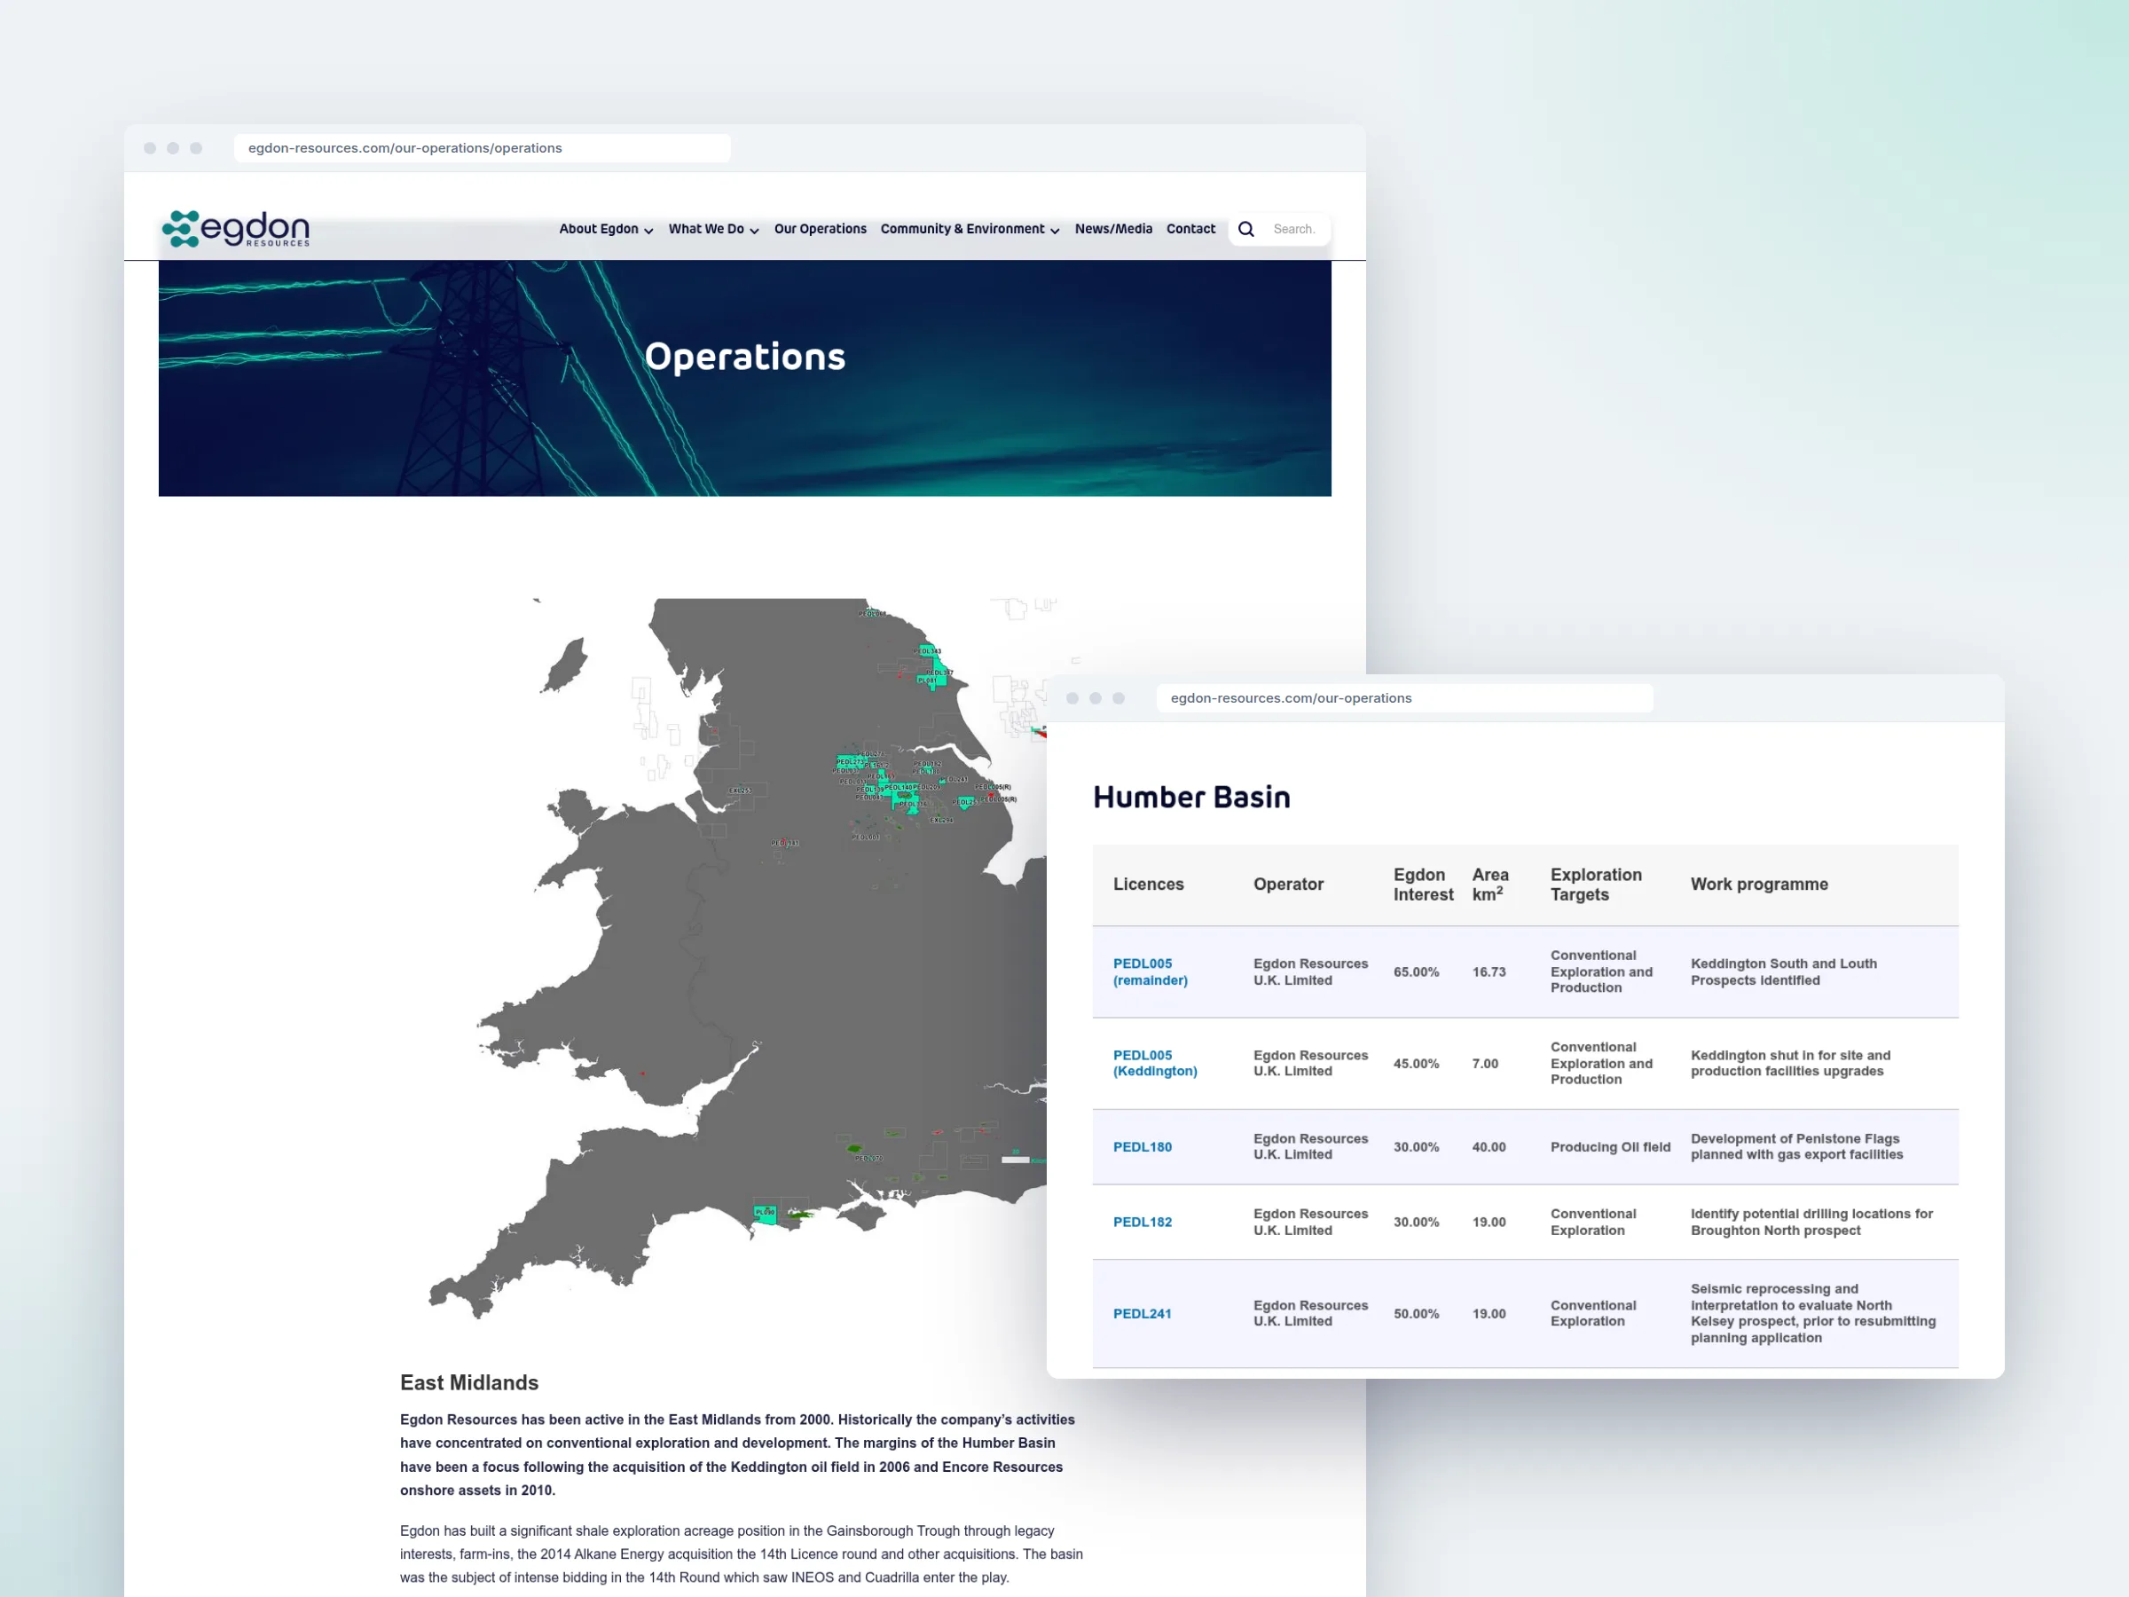
Task: Click the 16.73 area value
Action: point(1489,972)
